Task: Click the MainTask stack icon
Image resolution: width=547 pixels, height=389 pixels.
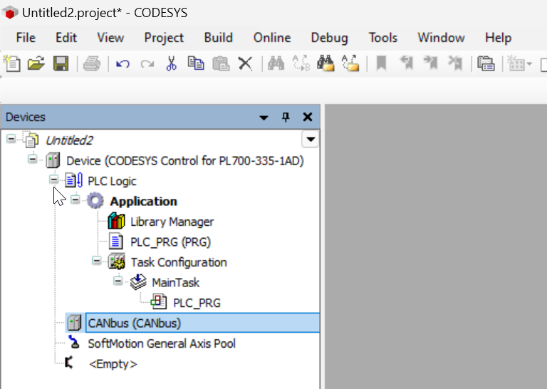Action: point(138,282)
